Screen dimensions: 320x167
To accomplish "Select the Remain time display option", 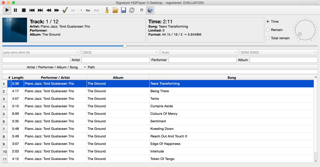I will coord(268,30).
